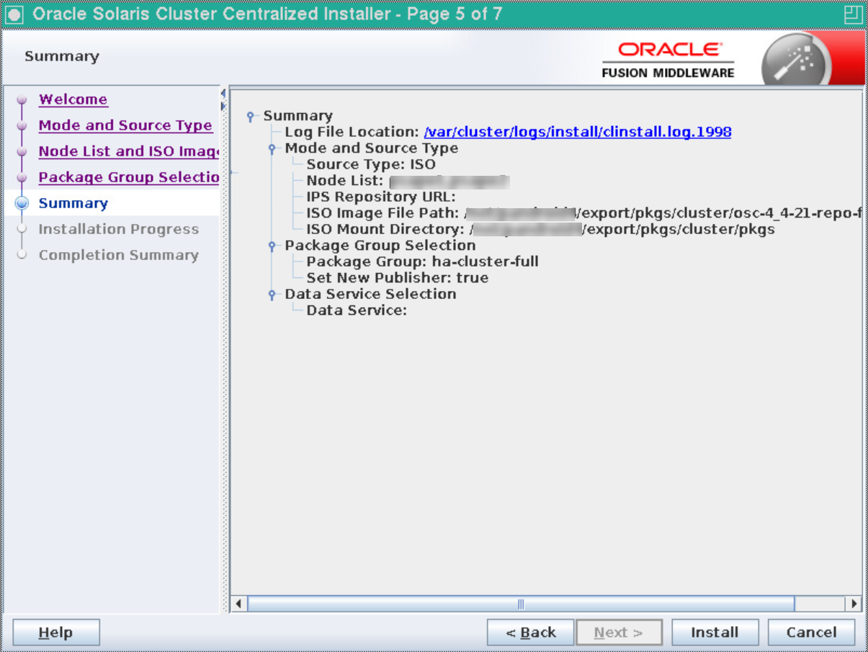Open Node List and ISO Image step

click(129, 151)
